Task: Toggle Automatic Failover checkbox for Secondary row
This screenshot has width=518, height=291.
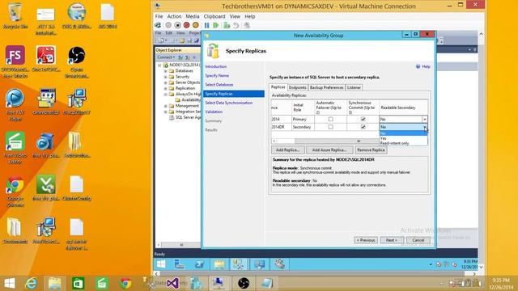Action: [330, 127]
